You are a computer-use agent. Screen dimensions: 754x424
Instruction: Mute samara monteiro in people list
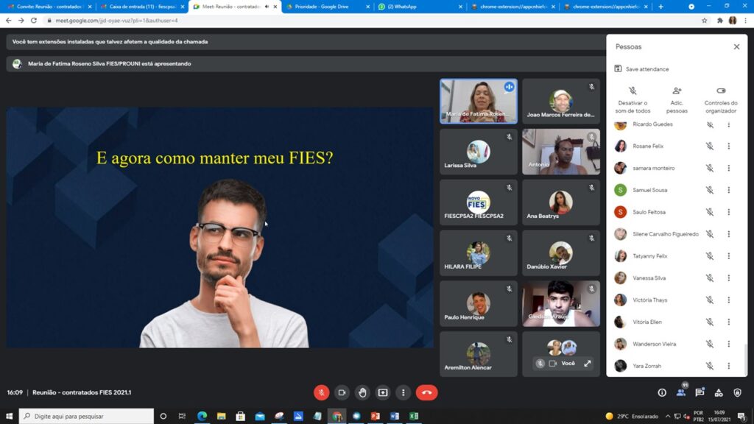coord(710,169)
